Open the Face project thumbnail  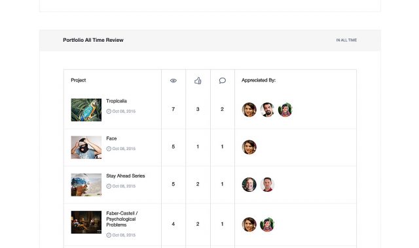pos(86,147)
